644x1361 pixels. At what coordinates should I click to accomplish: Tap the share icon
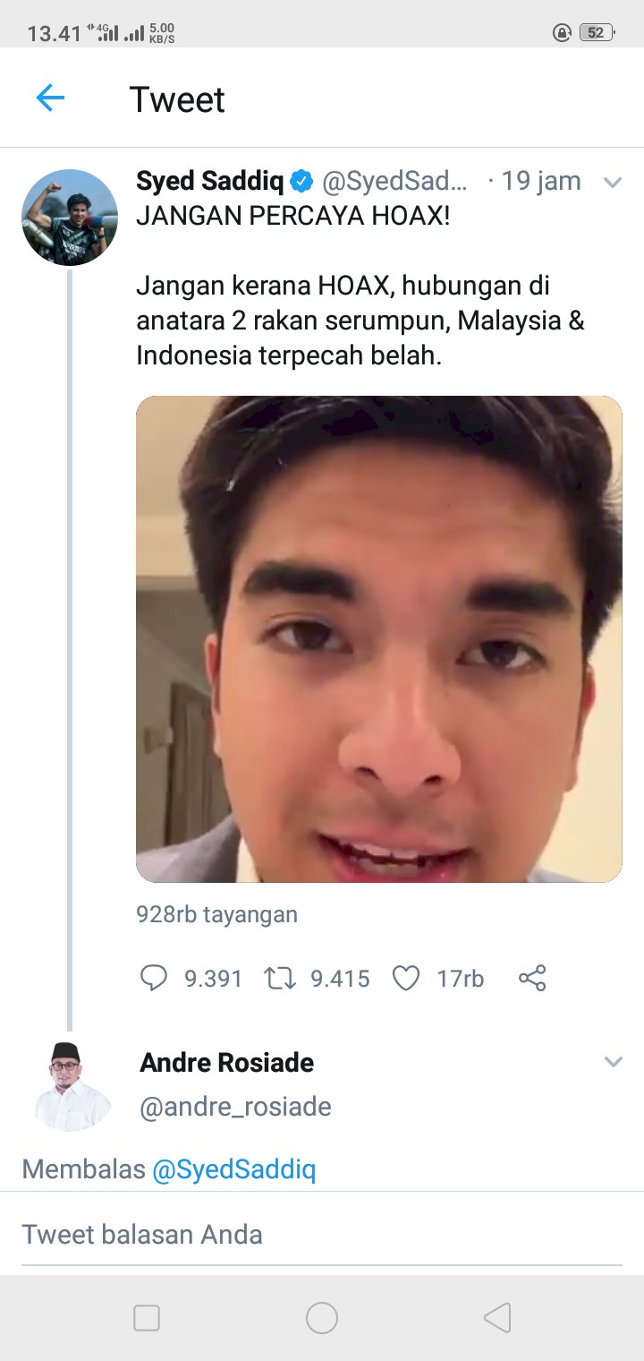pos(532,978)
